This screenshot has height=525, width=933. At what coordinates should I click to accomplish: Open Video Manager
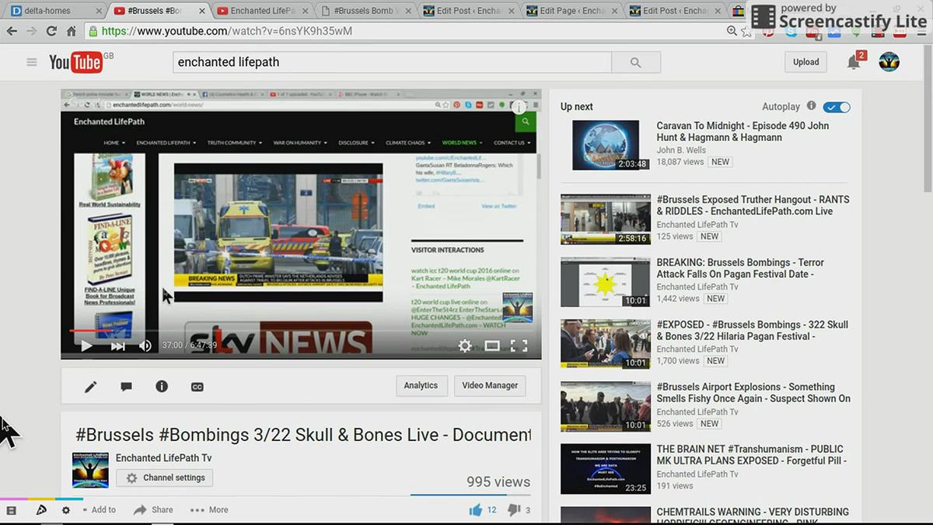click(490, 386)
